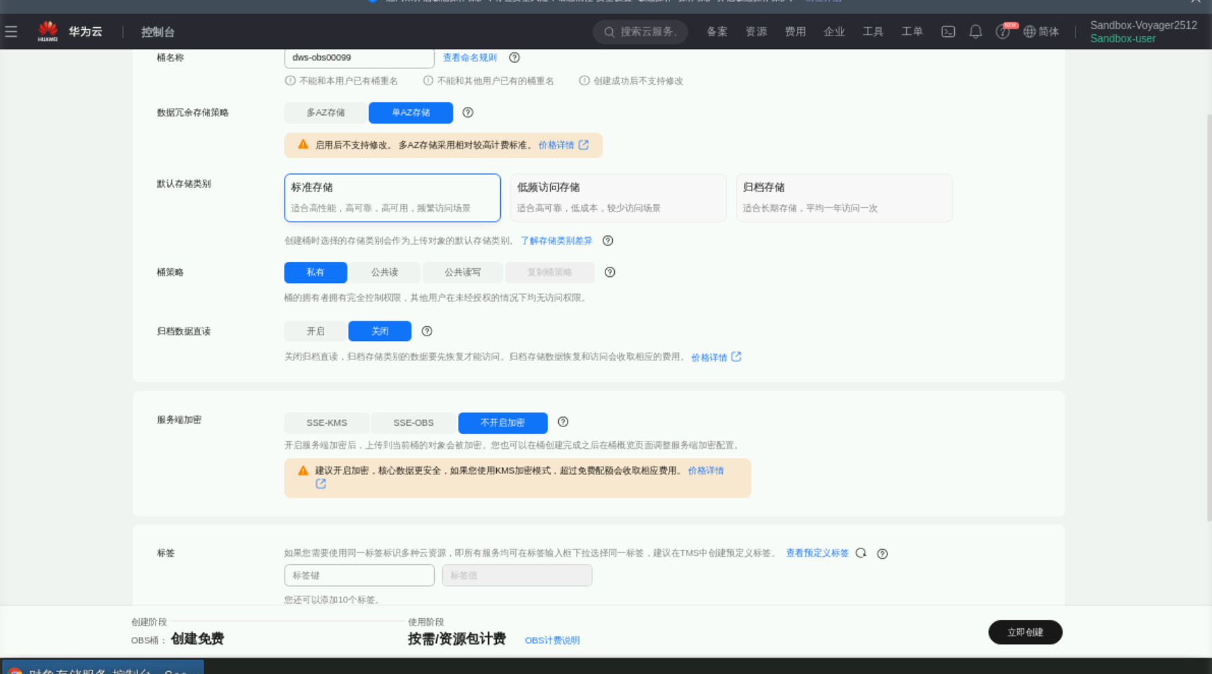Viewport: 1212px width, 674px height.
Task: Open external link icon in archive read note
Action: 736,357
